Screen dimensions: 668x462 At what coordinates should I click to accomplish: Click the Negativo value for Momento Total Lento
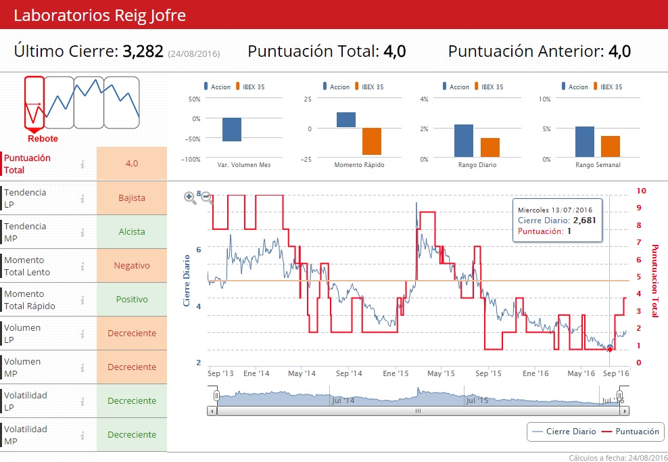[x=132, y=266]
